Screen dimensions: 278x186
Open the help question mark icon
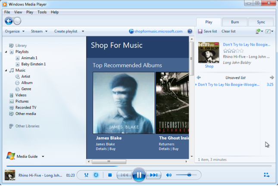(x=190, y=31)
